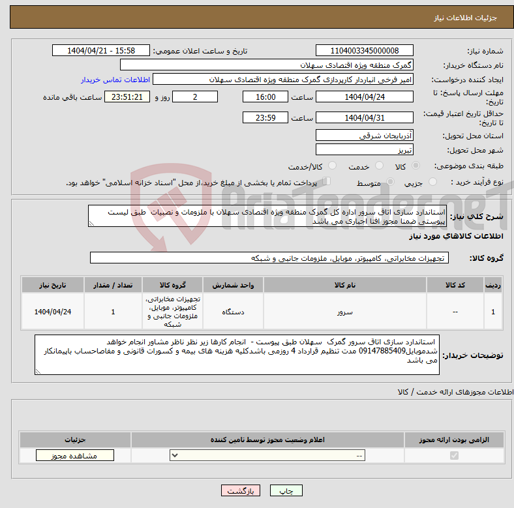Click the تاریخ نیاز column header
The image size is (514, 508).
click(x=53, y=285)
